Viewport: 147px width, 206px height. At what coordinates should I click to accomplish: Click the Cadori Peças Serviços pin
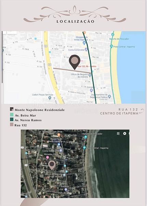[50, 98]
